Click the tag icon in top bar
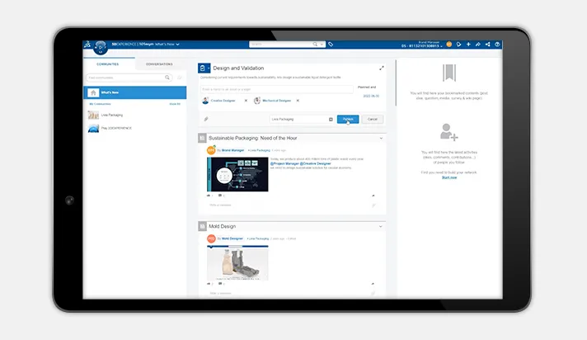Image resolution: width=587 pixels, height=340 pixels. pos(331,45)
